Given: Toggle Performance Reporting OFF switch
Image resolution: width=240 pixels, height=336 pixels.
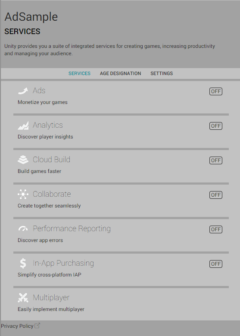Looking at the screenshot, I should (x=216, y=229).
